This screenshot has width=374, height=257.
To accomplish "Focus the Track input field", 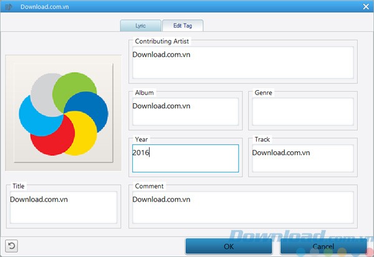I will [302, 158].
